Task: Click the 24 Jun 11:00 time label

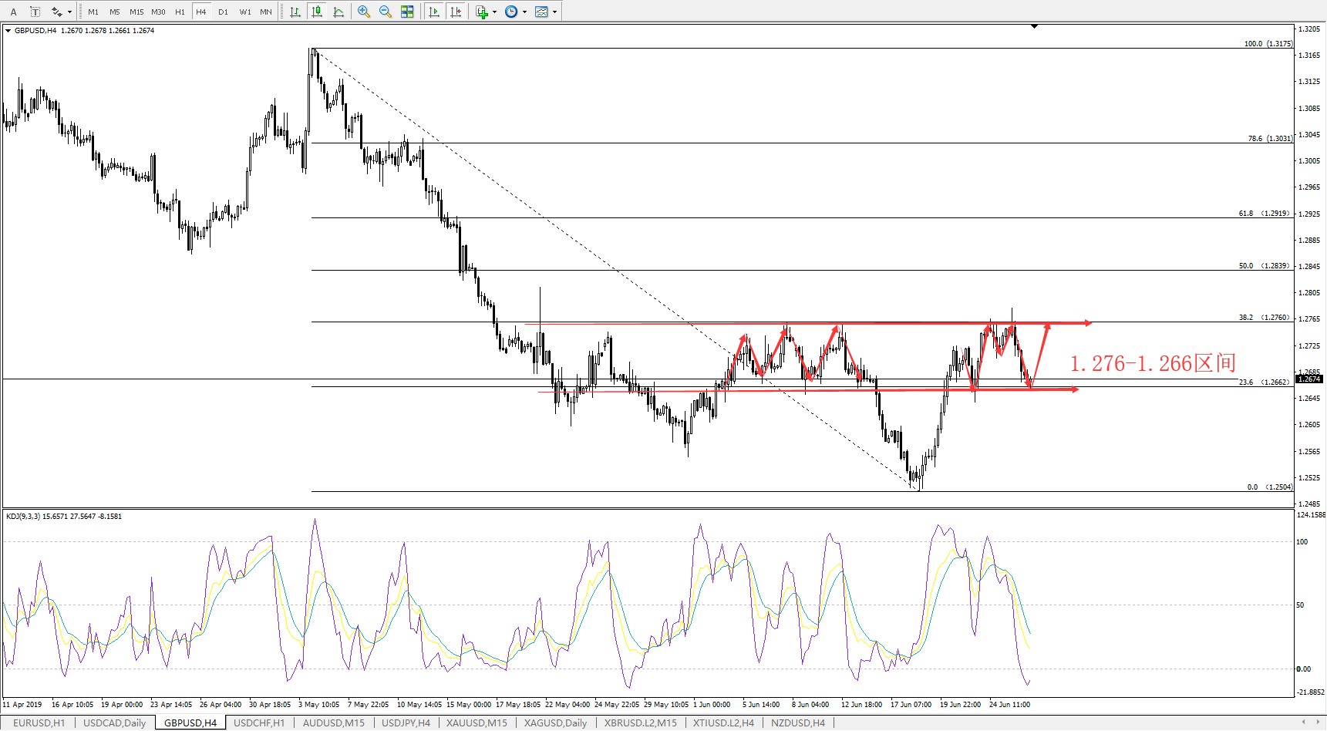Action: pos(1009,704)
